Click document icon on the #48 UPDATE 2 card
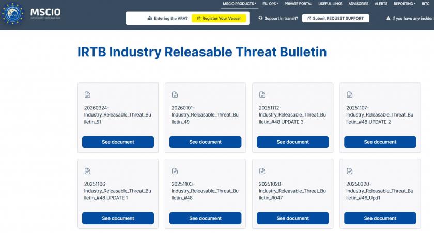This screenshot has height=233, width=434. [350, 95]
